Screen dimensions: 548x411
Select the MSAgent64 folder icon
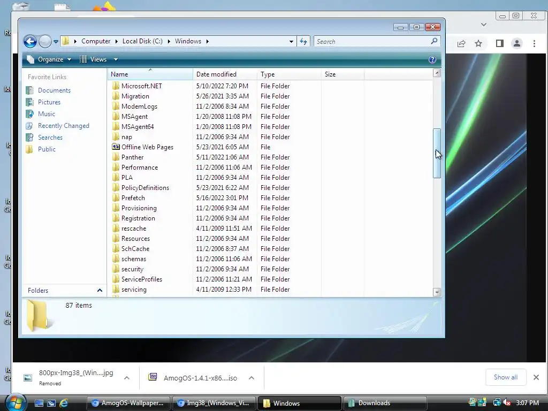point(116,126)
